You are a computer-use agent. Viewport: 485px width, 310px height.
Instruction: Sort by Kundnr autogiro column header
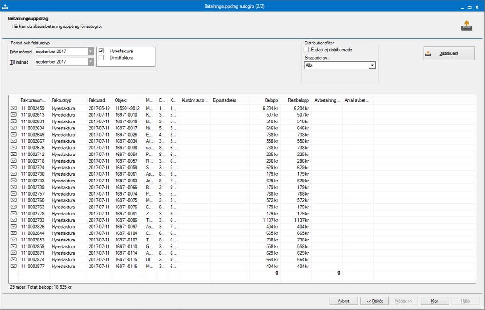point(195,100)
